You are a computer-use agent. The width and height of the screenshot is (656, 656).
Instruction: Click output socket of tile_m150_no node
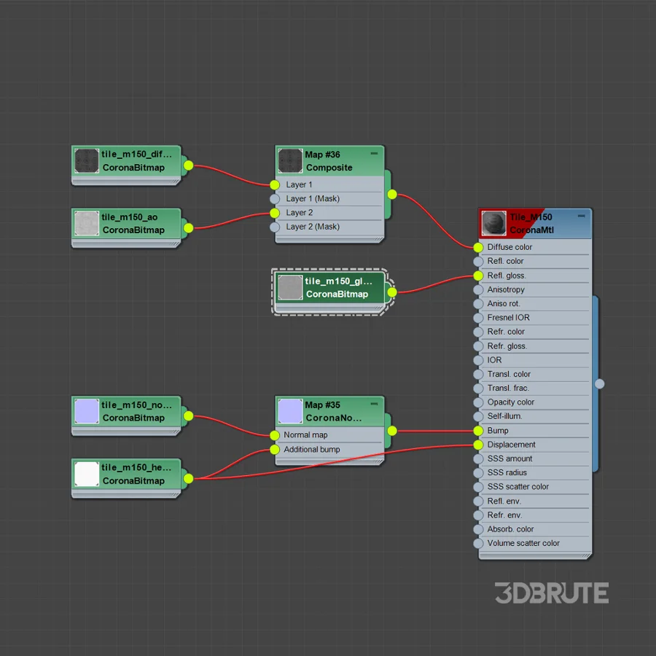[189, 416]
